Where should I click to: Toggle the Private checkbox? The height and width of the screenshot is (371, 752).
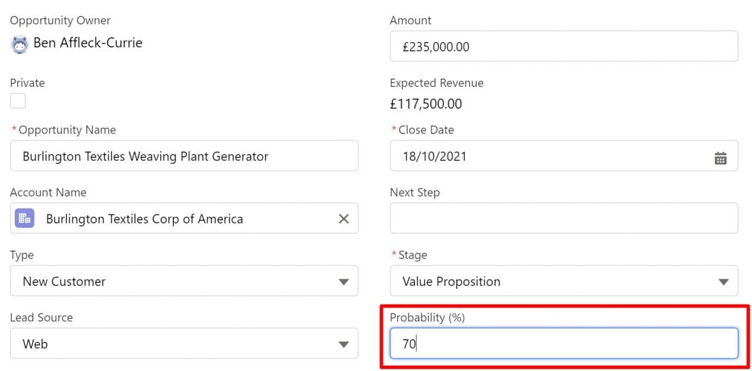click(18, 101)
